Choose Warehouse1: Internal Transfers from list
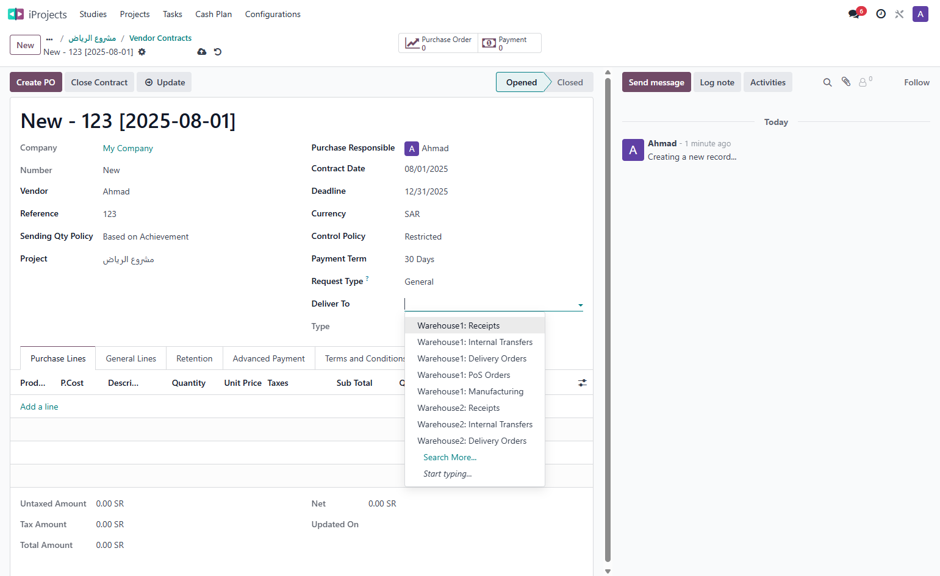 pyautogui.click(x=475, y=342)
